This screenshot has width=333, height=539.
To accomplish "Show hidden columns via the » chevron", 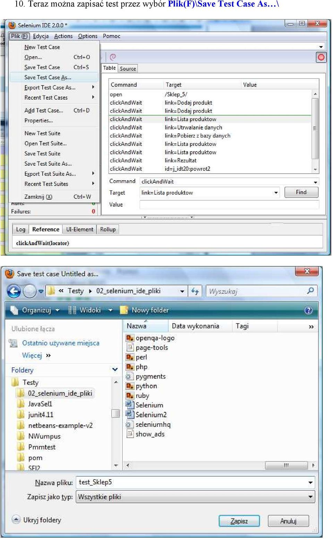I will tap(311, 327).
